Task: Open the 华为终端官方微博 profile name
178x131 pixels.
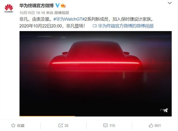Action: pyautogui.click(x=36, y=5)
